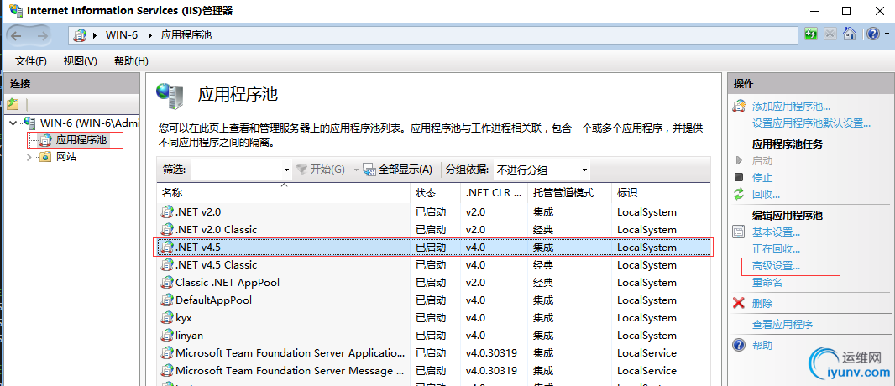Click 重命名 rename action
The width and height of the screenshot is (895, 386).
coord(767,282)
